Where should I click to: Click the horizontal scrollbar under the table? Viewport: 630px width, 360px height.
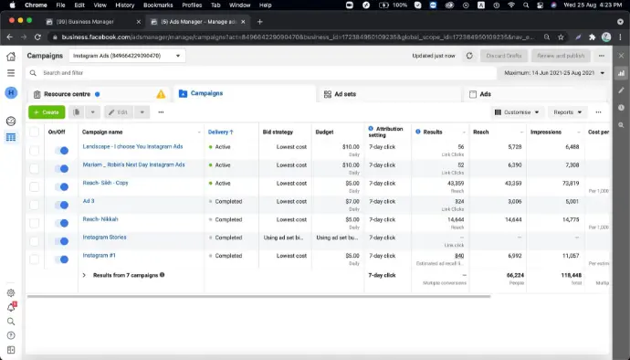pos(258,296)
